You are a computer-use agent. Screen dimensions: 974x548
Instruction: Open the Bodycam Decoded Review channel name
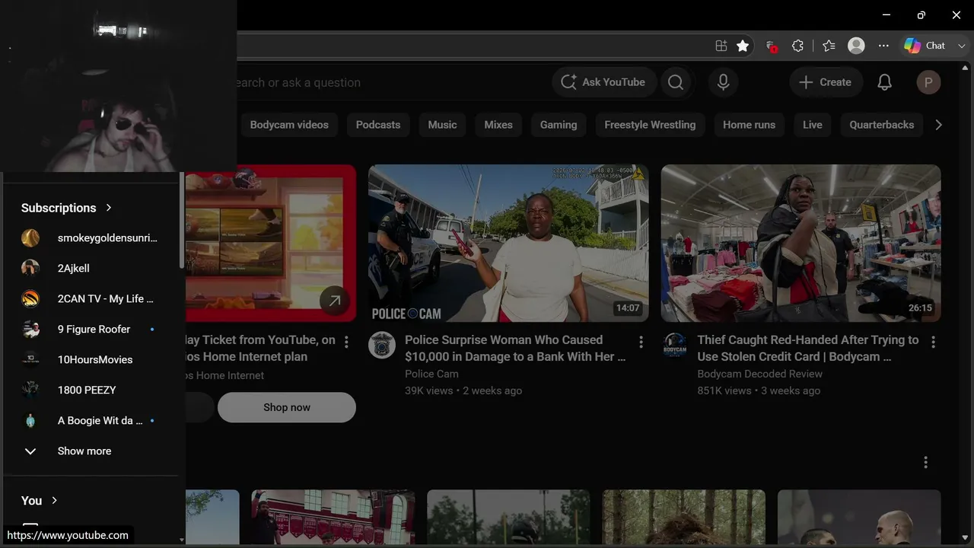(x=759, y=374)
